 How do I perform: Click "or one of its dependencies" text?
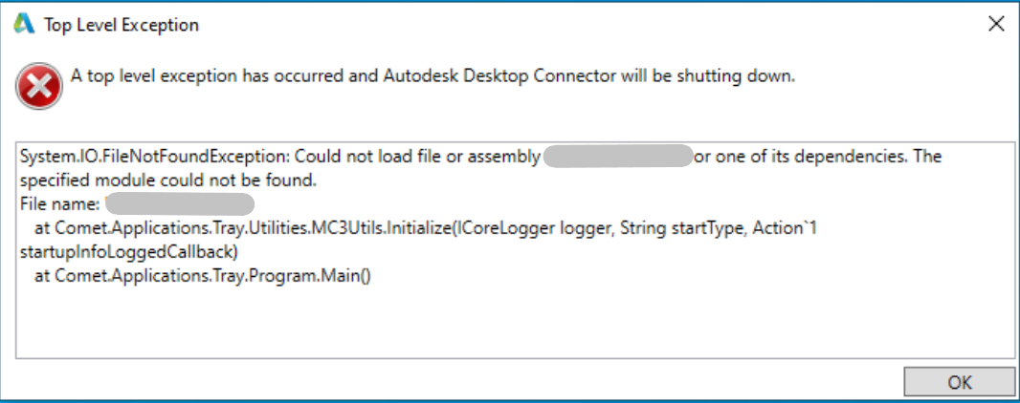(x=800, y=157)
